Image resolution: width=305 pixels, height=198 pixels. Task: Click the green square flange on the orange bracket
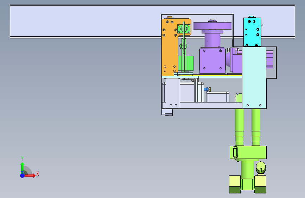(184, 29)
